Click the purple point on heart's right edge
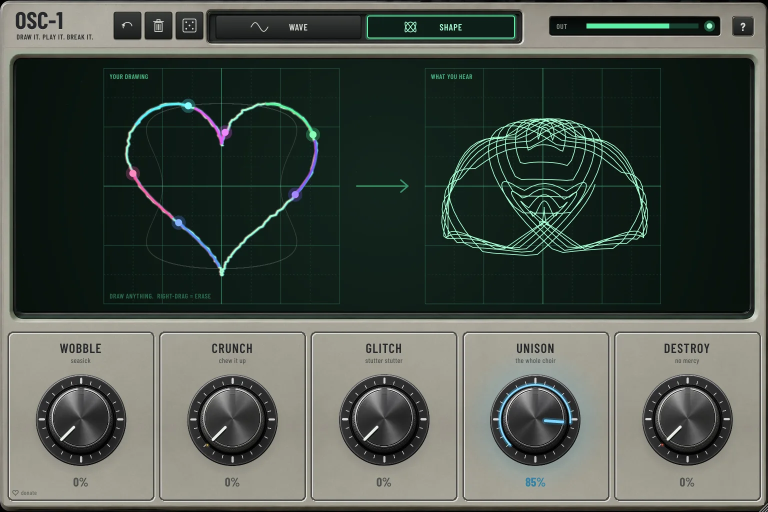Screen dimensions: 768x512 (x=295, y=194)
